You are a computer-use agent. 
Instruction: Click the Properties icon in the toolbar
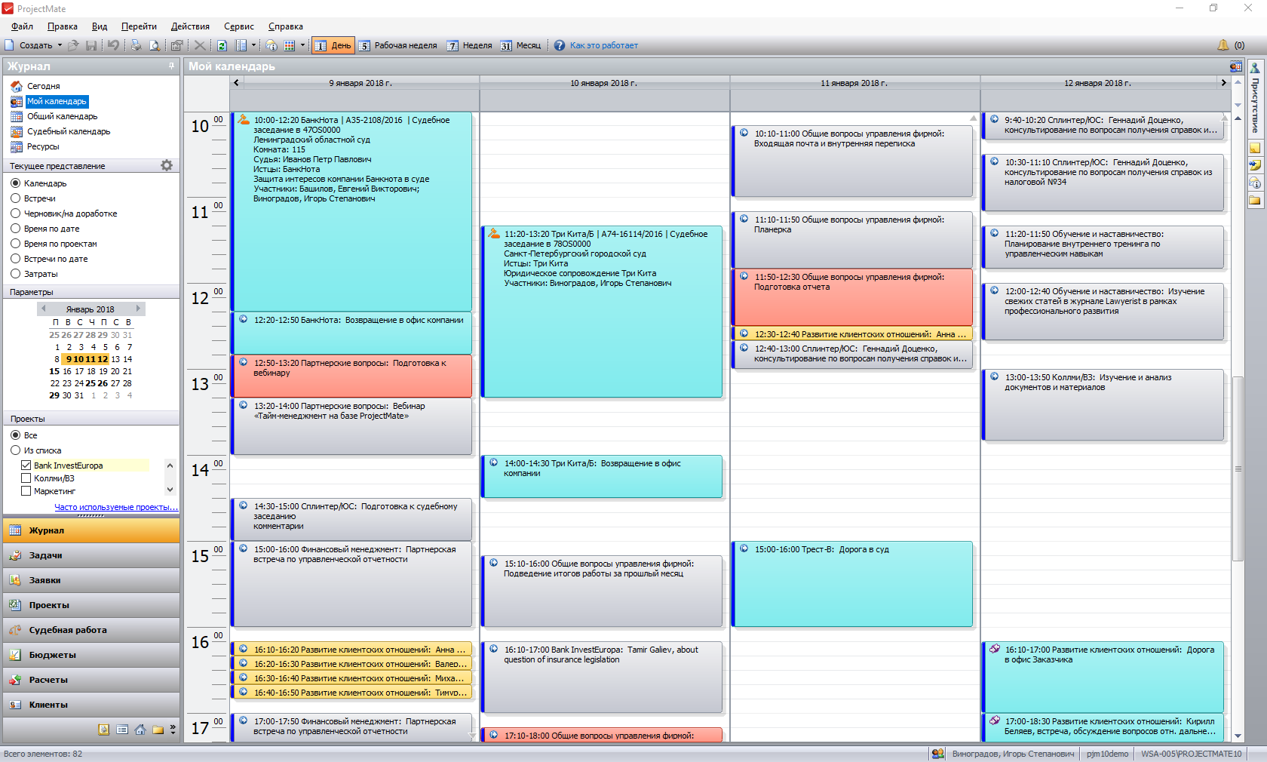coord(177,45)
